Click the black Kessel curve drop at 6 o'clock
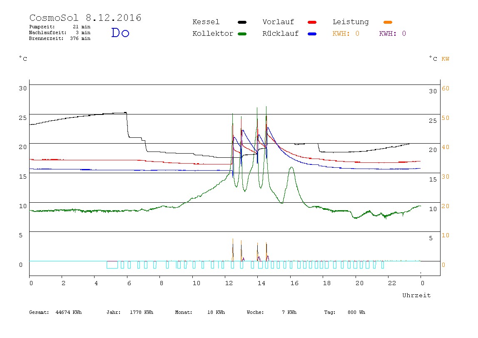This screenshot has height=338, width=478. pyautogui.click(x=127, y=125)
